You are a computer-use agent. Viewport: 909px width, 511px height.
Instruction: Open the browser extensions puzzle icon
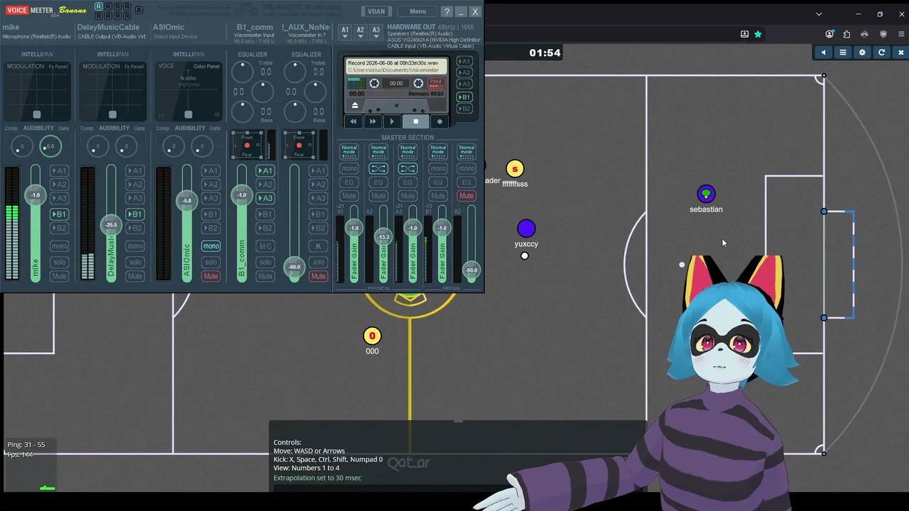pos(847,34)
